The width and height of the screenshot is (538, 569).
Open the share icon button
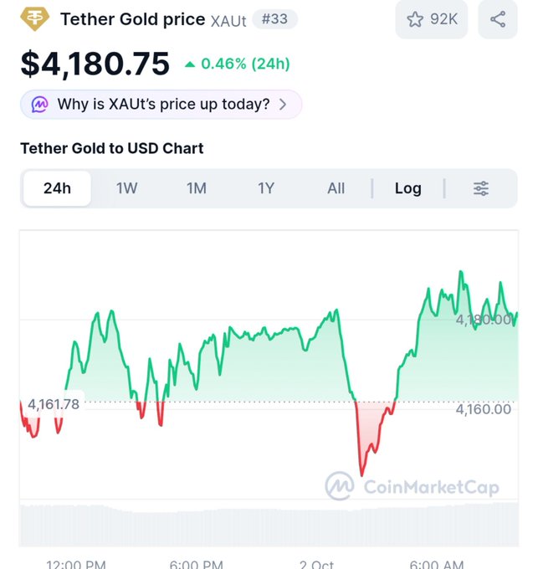(498, 19)
